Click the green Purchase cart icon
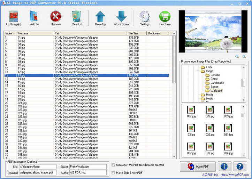 (x=165, y=16)
